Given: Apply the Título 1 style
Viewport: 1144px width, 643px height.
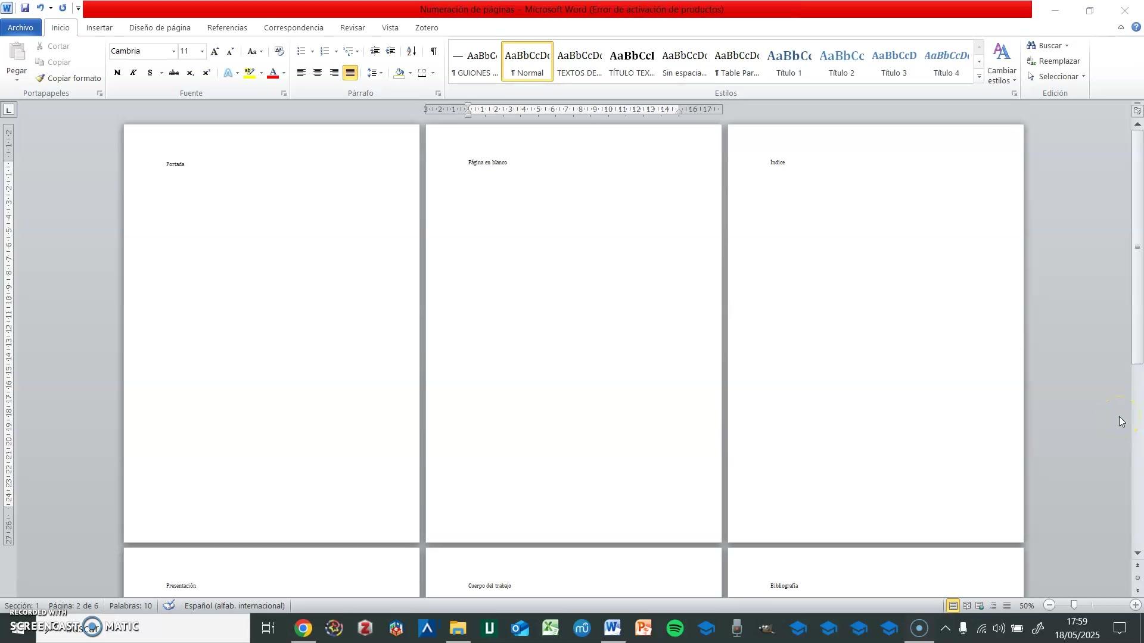Looking at the screenshot, I should point(789,62).
